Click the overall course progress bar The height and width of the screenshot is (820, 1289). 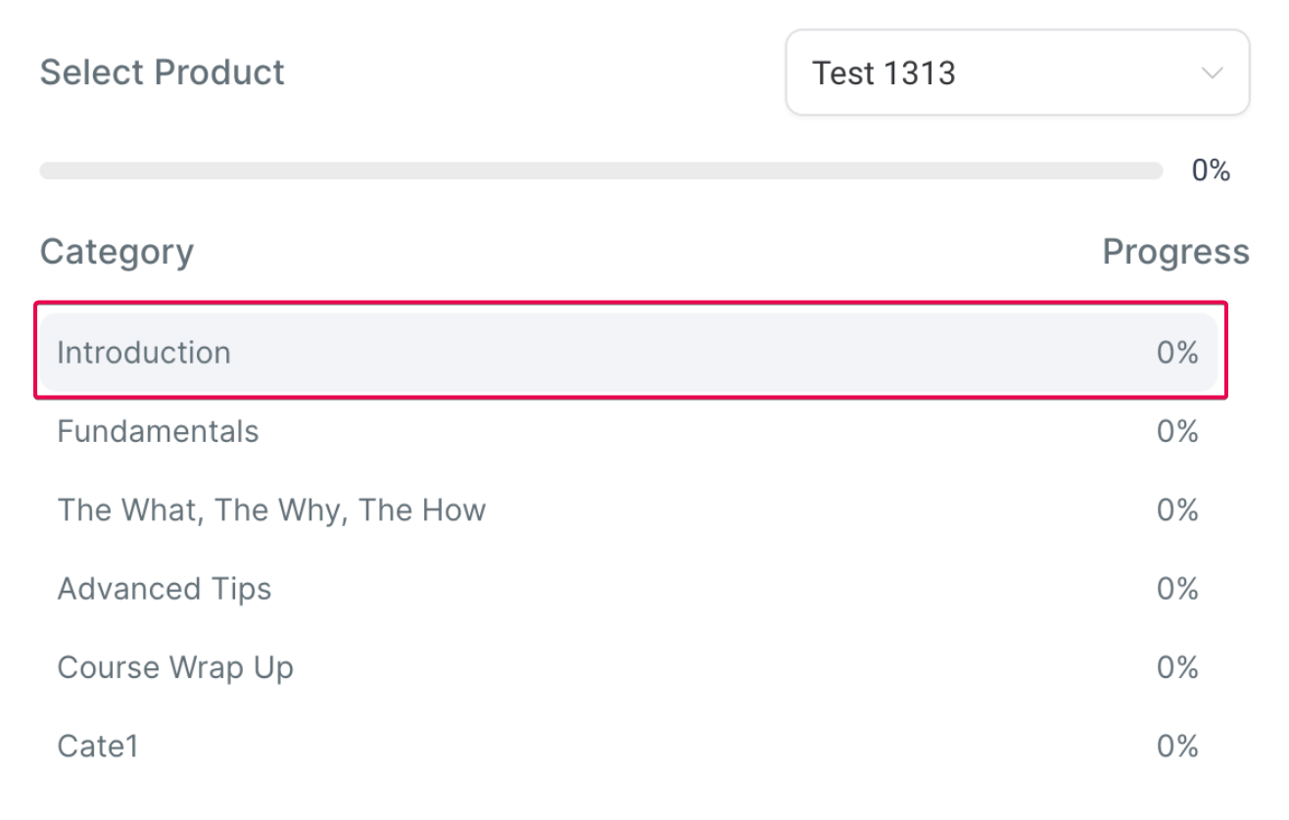600,171
